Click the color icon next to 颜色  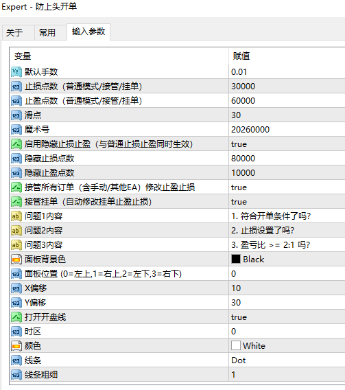tap(16, 346)
